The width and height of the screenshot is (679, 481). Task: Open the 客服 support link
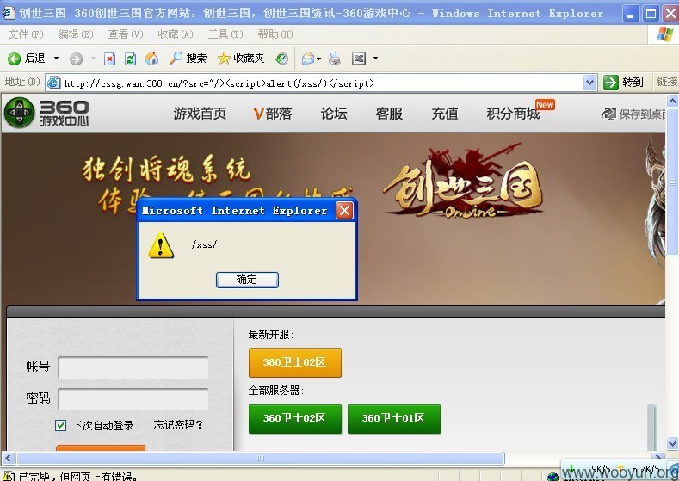(389, 114)
